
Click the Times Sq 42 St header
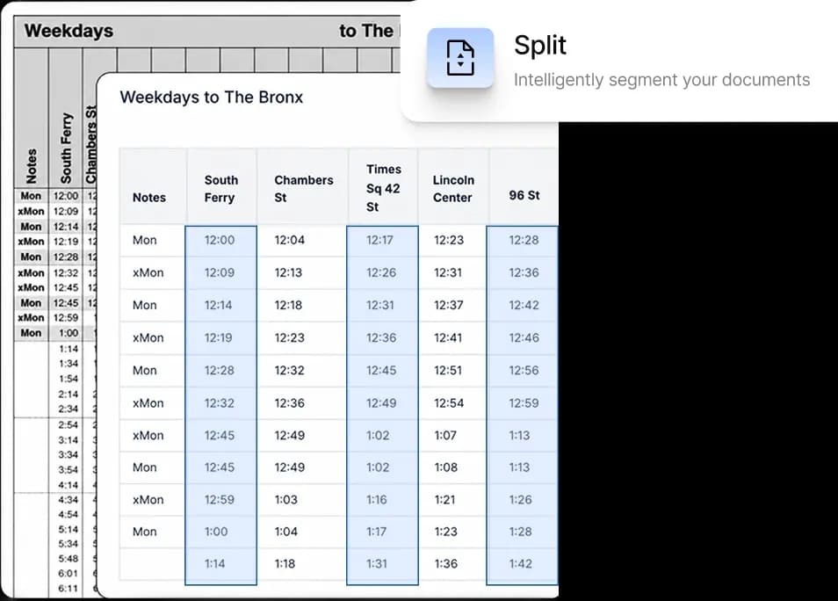tap(383, 188)
